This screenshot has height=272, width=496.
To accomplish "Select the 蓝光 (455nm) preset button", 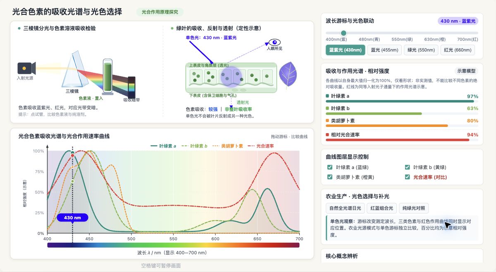I will pos(384,50).
